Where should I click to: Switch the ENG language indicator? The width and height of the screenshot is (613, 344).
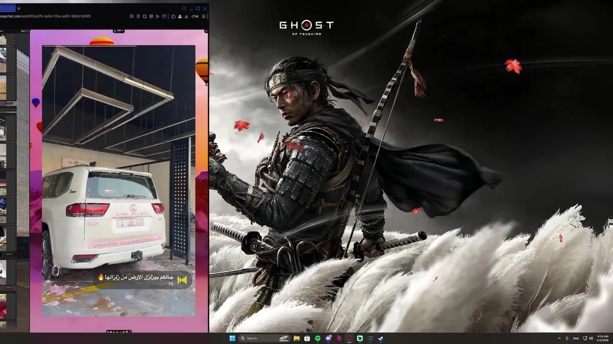click(576, 338)
